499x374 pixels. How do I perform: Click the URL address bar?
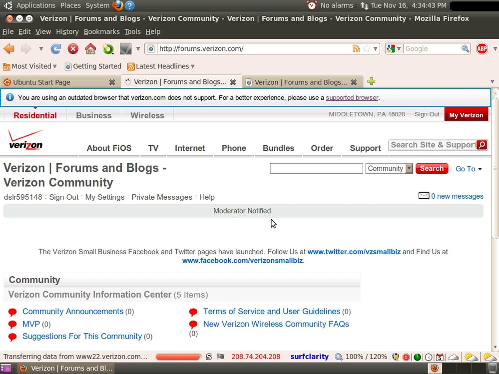[x=255, y=48]
